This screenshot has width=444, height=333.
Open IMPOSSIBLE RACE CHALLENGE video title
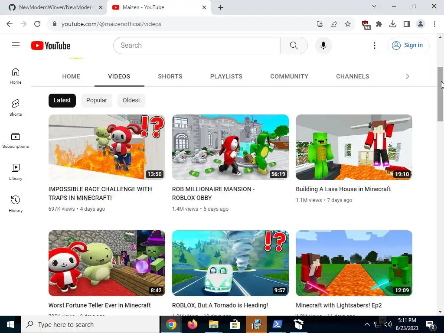point(100,193)
